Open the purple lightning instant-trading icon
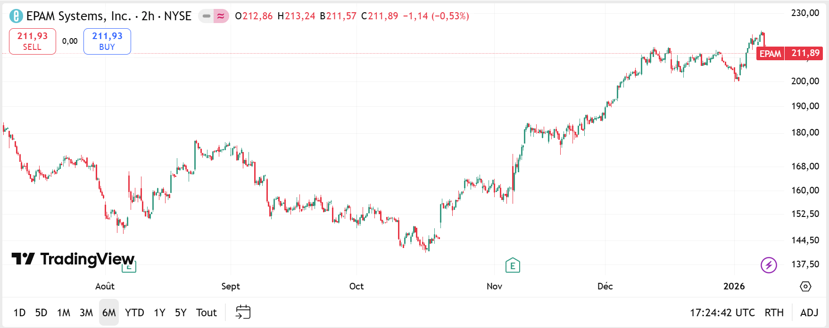Screen dimensions: 829x328 [x=770, y=265]
